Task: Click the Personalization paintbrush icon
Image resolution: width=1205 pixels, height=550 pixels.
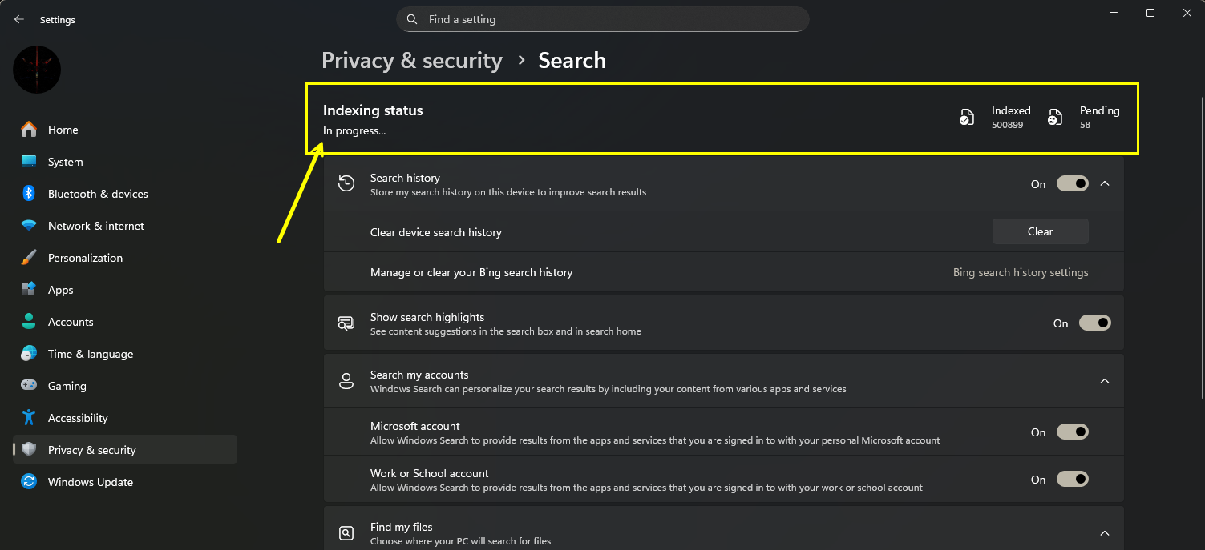Action: pyautogui.click(x=29, y=258)
